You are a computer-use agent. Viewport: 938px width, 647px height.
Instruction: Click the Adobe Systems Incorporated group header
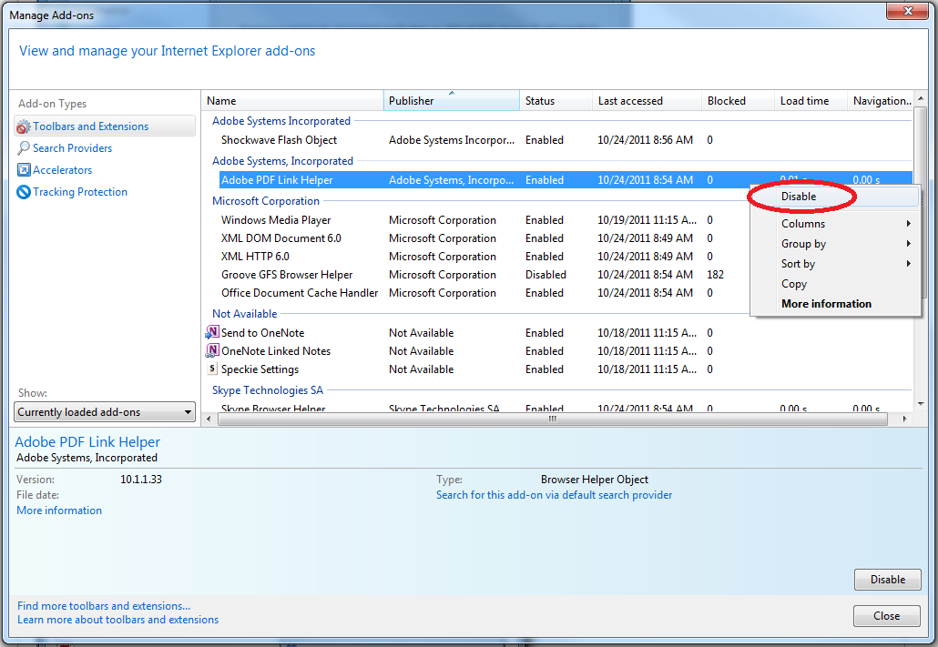click(281, 121)
